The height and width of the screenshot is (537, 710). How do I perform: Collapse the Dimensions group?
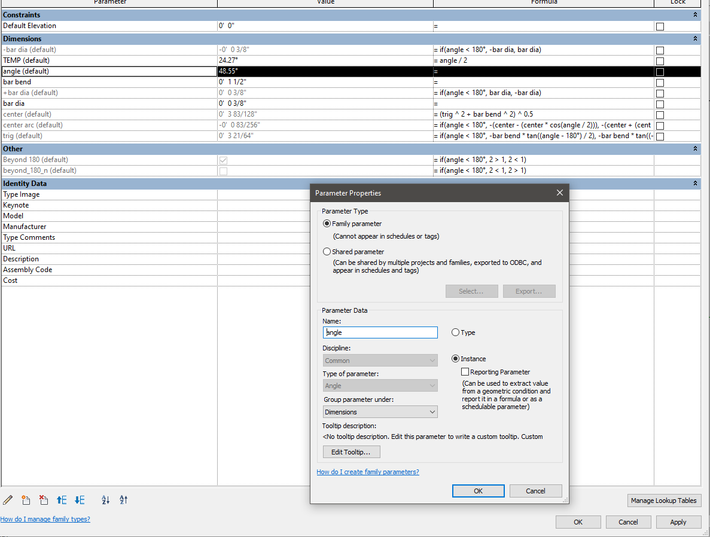(x=695, y=39)
